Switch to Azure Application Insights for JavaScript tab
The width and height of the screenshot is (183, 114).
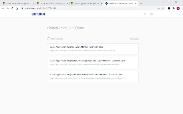point(53,3)
